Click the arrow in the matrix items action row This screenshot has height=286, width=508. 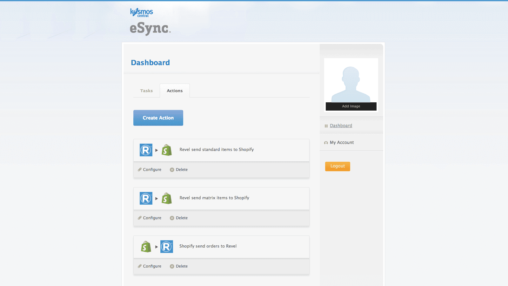(x=157, y=198)
